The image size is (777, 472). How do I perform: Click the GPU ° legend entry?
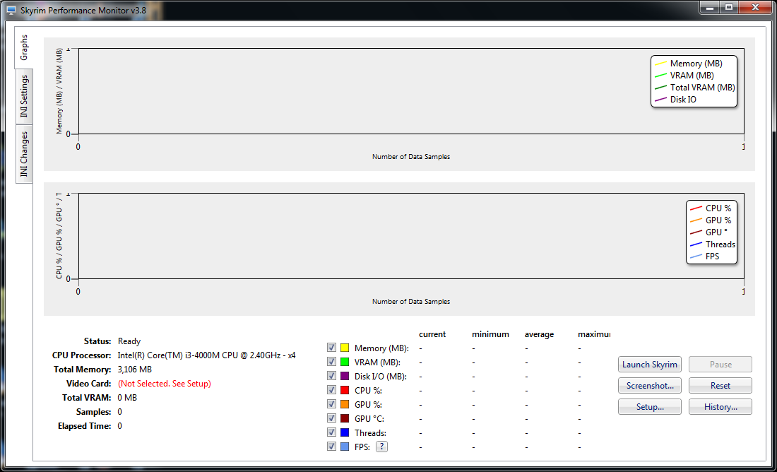click(x=709, y=232)
